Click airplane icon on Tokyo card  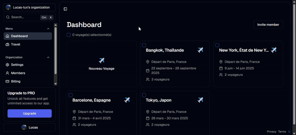pyautogui.click(x=200, y=100)
